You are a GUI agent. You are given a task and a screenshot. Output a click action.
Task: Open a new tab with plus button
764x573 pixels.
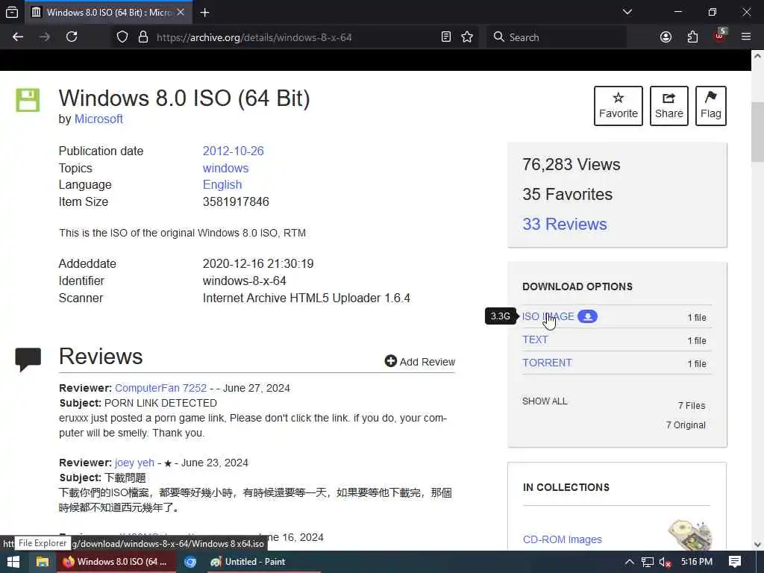coord(205,13)
